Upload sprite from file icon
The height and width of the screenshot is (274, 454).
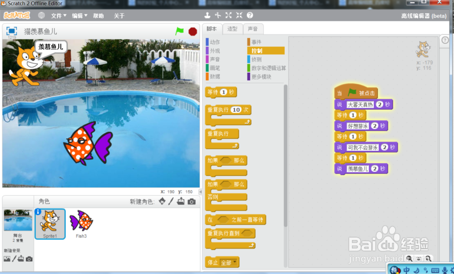coord(181,201)
